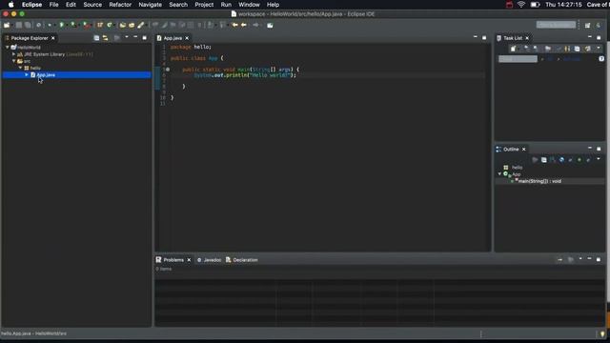Click the Java perspective icon at top right
This screenshot has width=610, height=343.
[599, 26]
